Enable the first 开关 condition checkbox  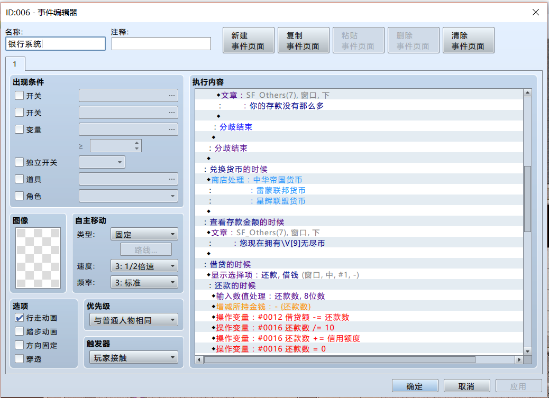pyautogui.click(x=19, y=95)
